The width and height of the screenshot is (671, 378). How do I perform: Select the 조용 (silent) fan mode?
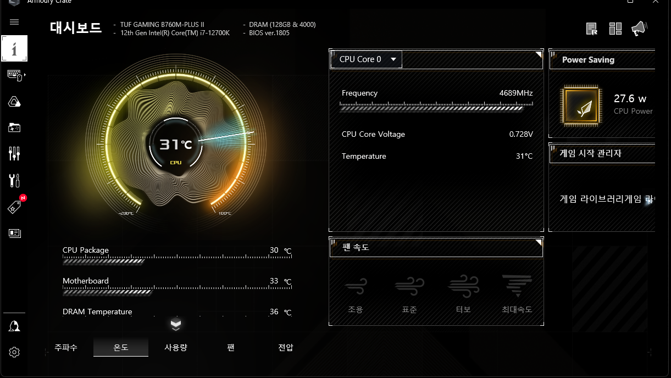pyautogui.click(x=356, y=294)
